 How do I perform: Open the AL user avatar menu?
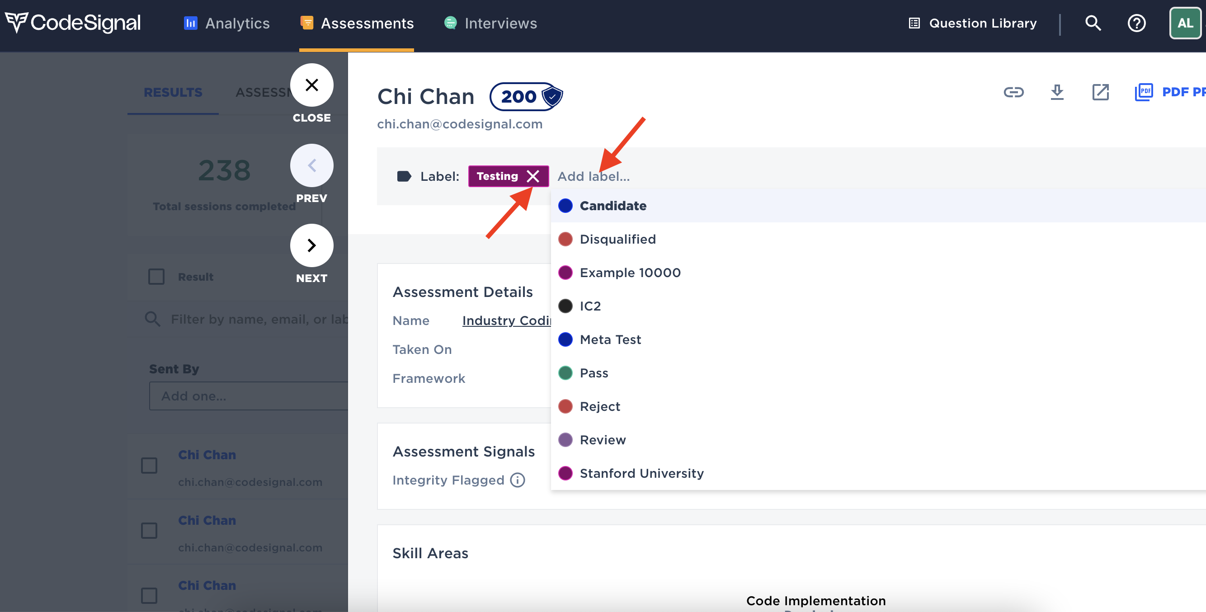(x=1185, y=23)
